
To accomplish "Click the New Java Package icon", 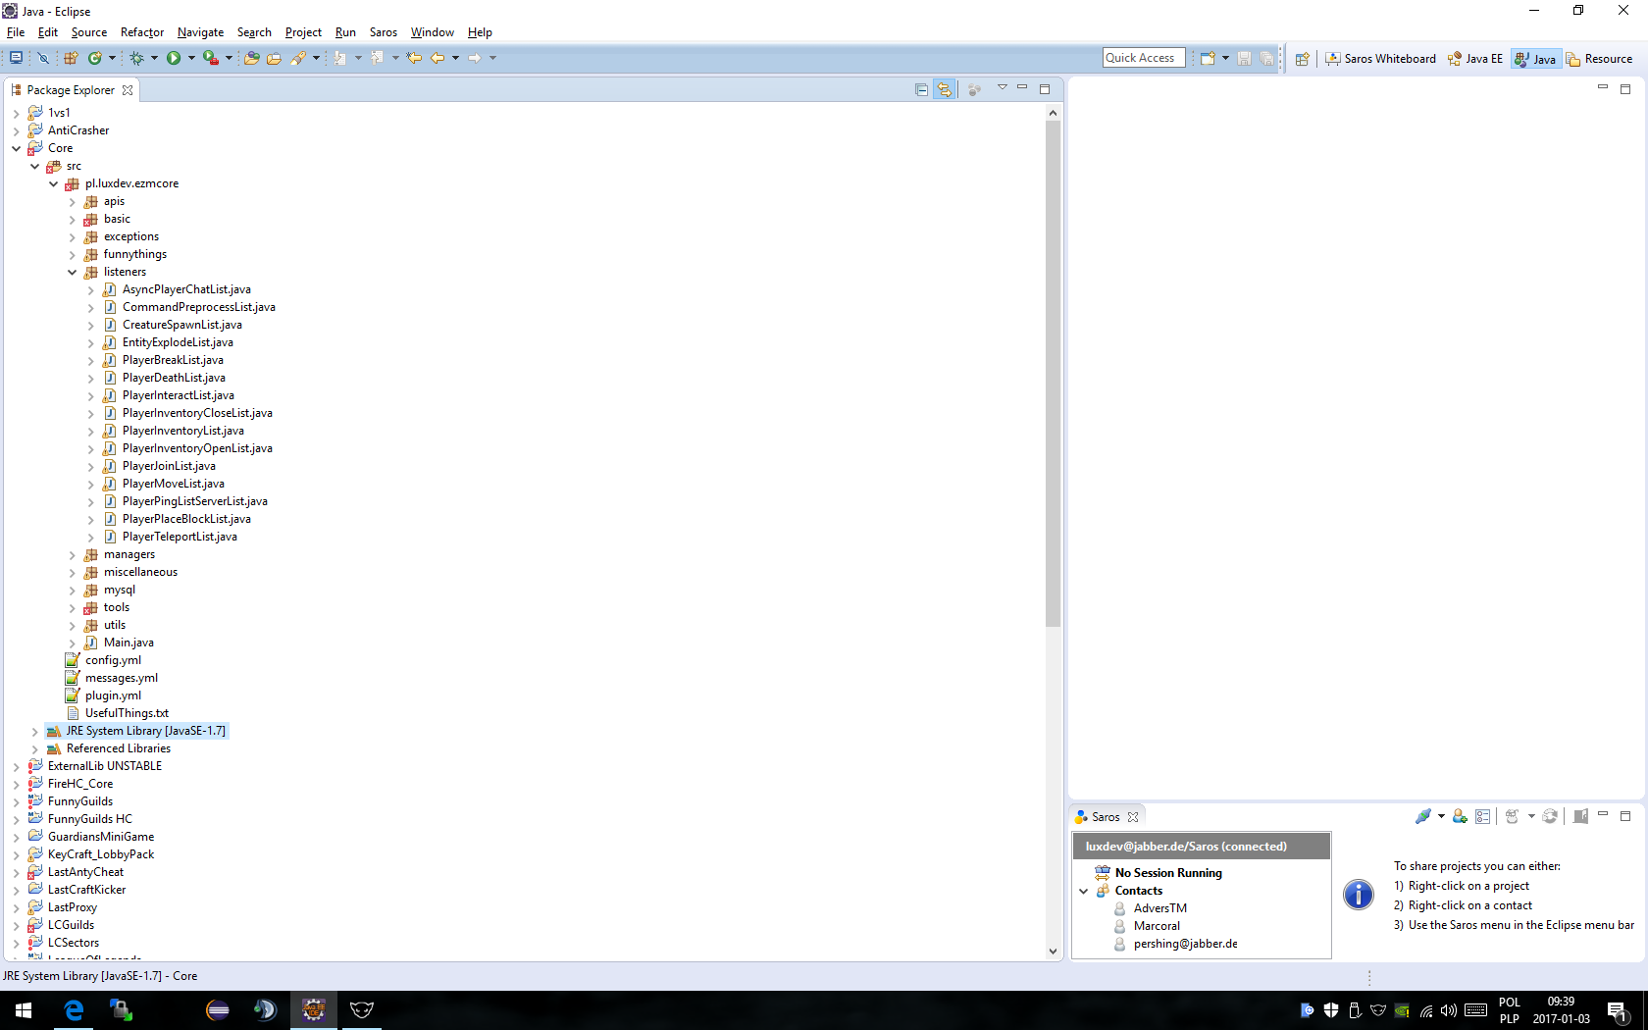I will click(x=71, y=59).
